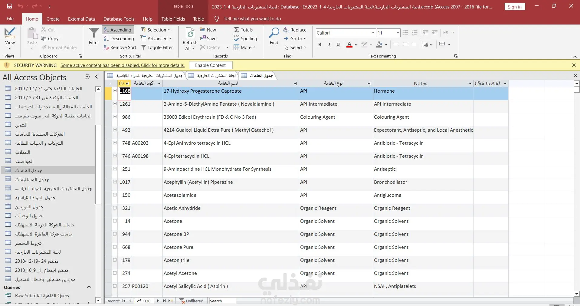Viewport: 580px width, 306px height.
Task: Click the record Search box
Action: tap(222, 301)
